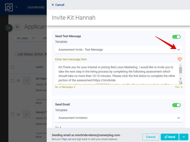This screenshot has height=142, width=190.
Task: Click inside the text message body field
Action: tap(116, 74)
